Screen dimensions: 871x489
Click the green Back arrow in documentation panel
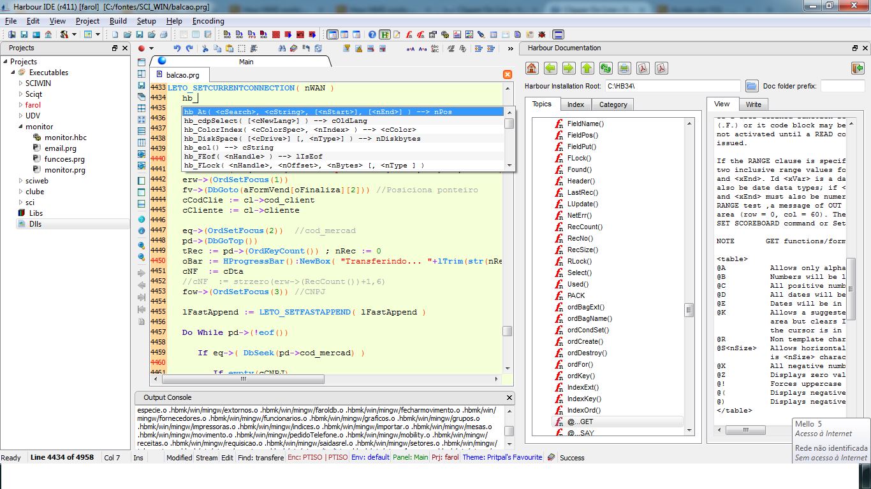[550, 68]
